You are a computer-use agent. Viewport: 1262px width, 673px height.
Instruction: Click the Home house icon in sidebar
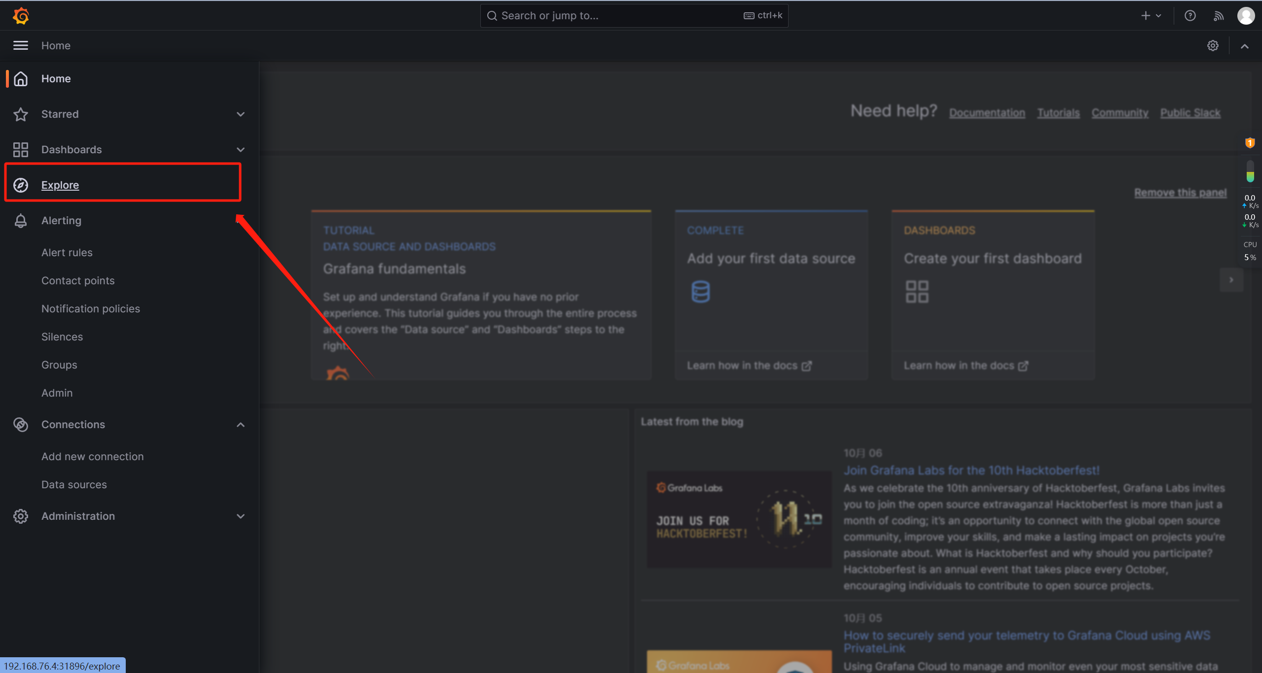[21, 79]
